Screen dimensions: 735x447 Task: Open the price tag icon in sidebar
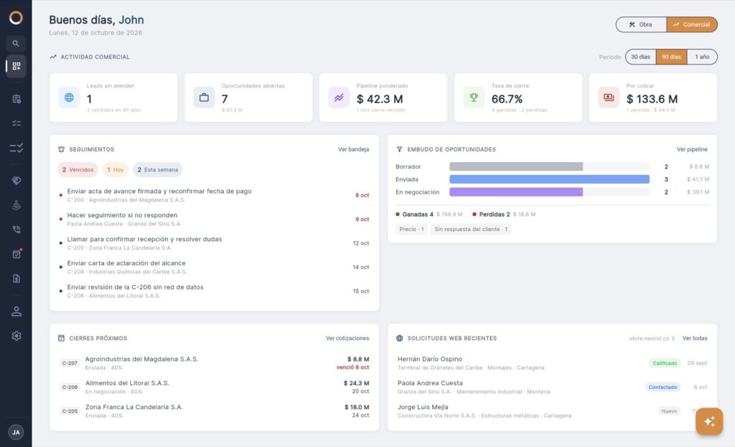17,180
